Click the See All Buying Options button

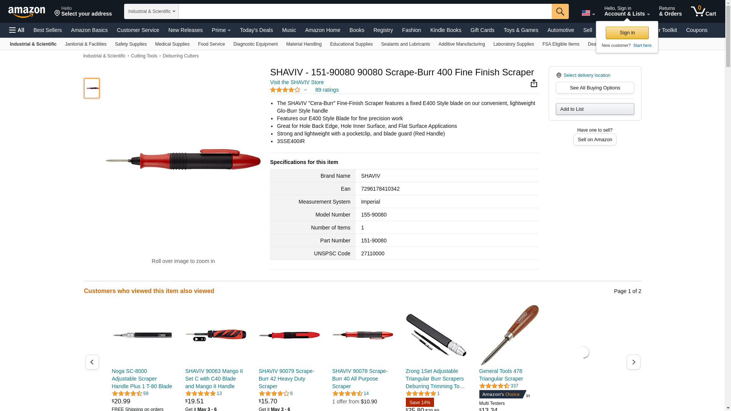point(595,88)
